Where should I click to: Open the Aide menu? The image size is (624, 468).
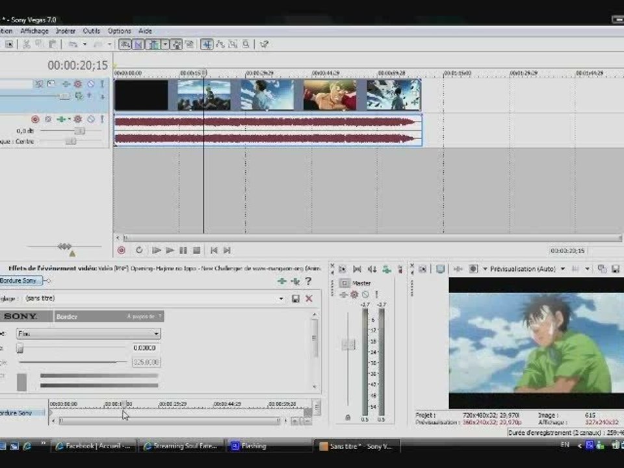(x=145, y=31)
